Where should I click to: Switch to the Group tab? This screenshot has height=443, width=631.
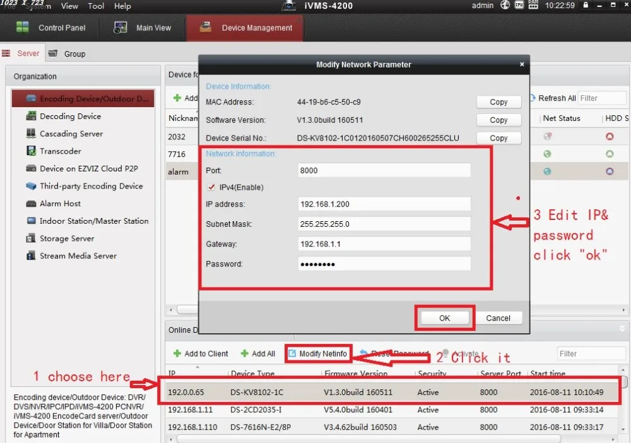click(x=67, y=54)
